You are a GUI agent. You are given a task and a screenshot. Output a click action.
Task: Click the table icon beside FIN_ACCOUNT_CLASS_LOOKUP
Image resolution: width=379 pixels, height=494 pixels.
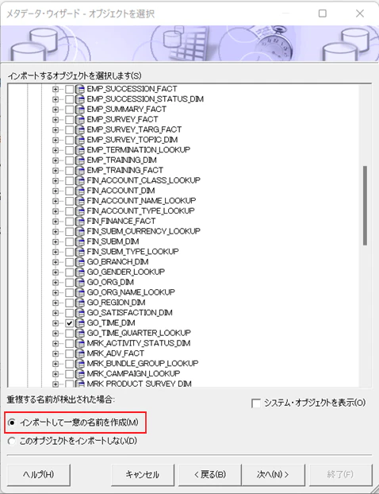point(80,180)
